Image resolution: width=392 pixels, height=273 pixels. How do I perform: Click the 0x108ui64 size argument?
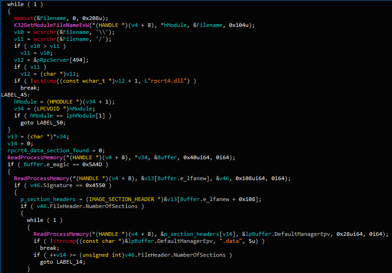(250, 179)
